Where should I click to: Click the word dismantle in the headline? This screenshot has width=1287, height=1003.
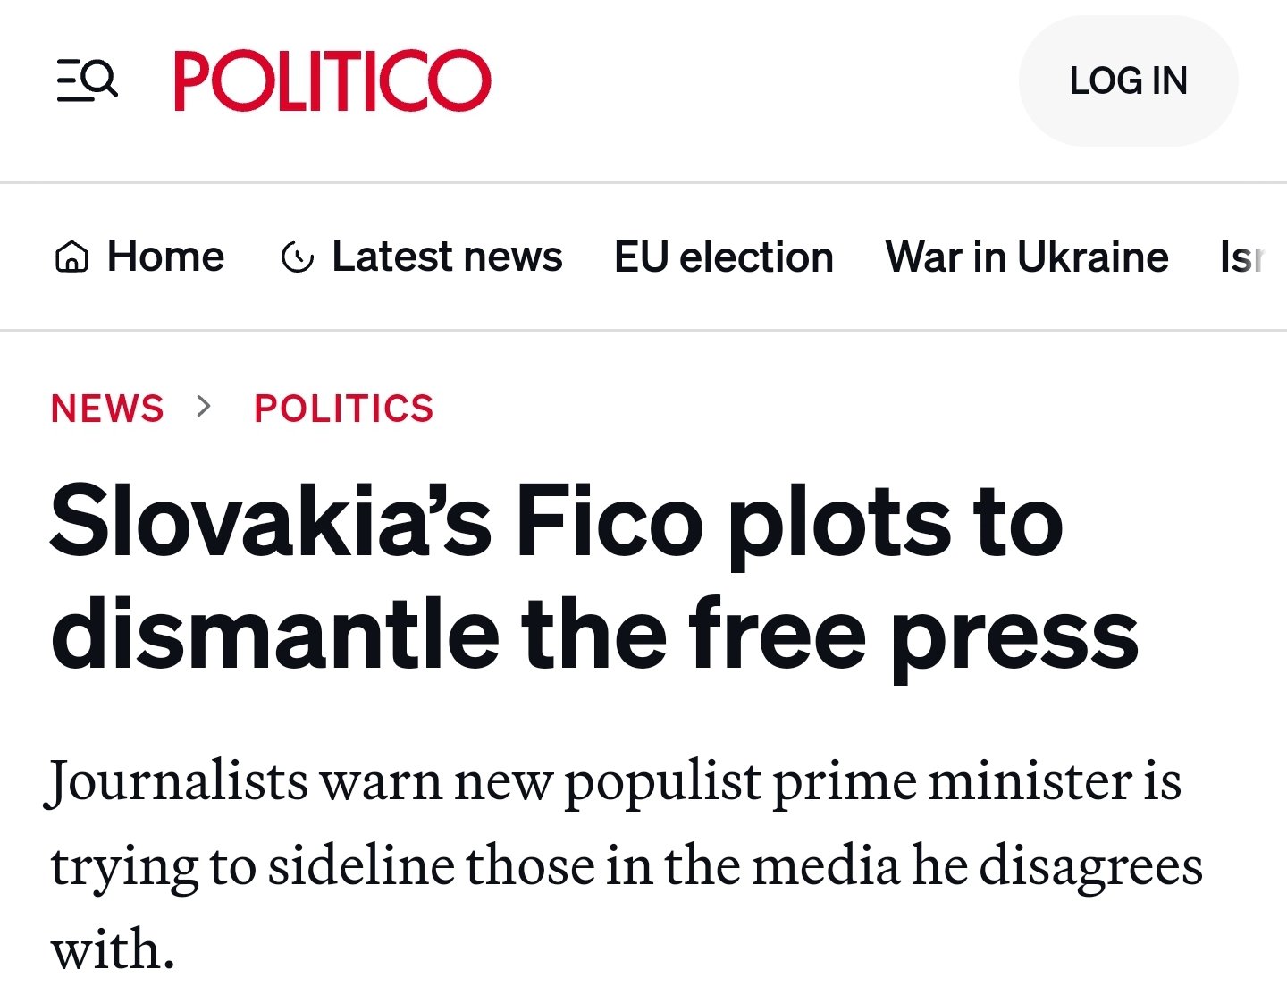tap(275, 635)
